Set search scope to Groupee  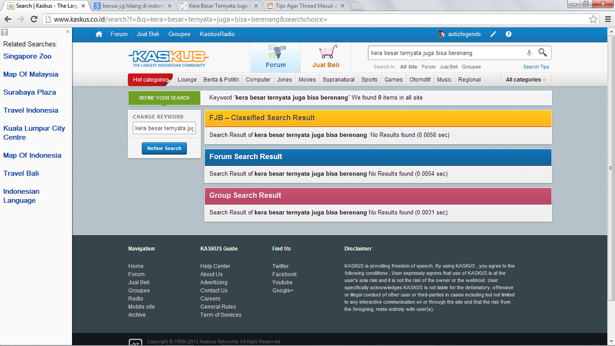(471, 67)
